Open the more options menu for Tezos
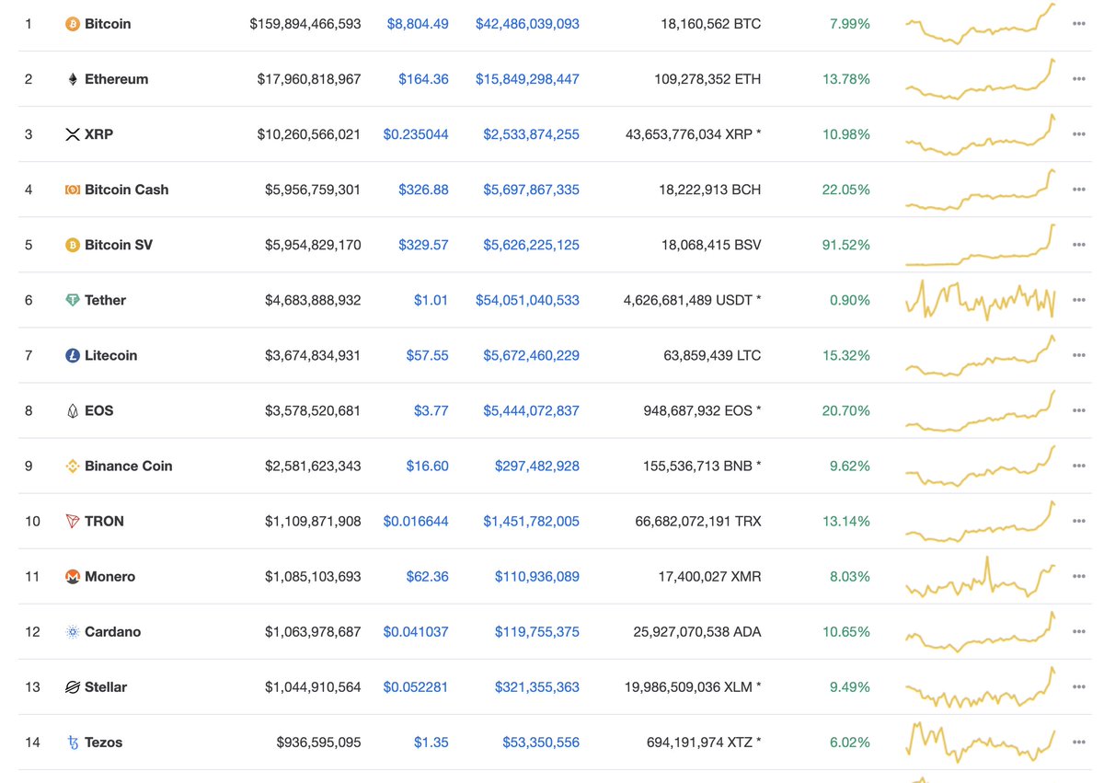The width and height of the screenshot is (1104, 783). pos(1079,742)
